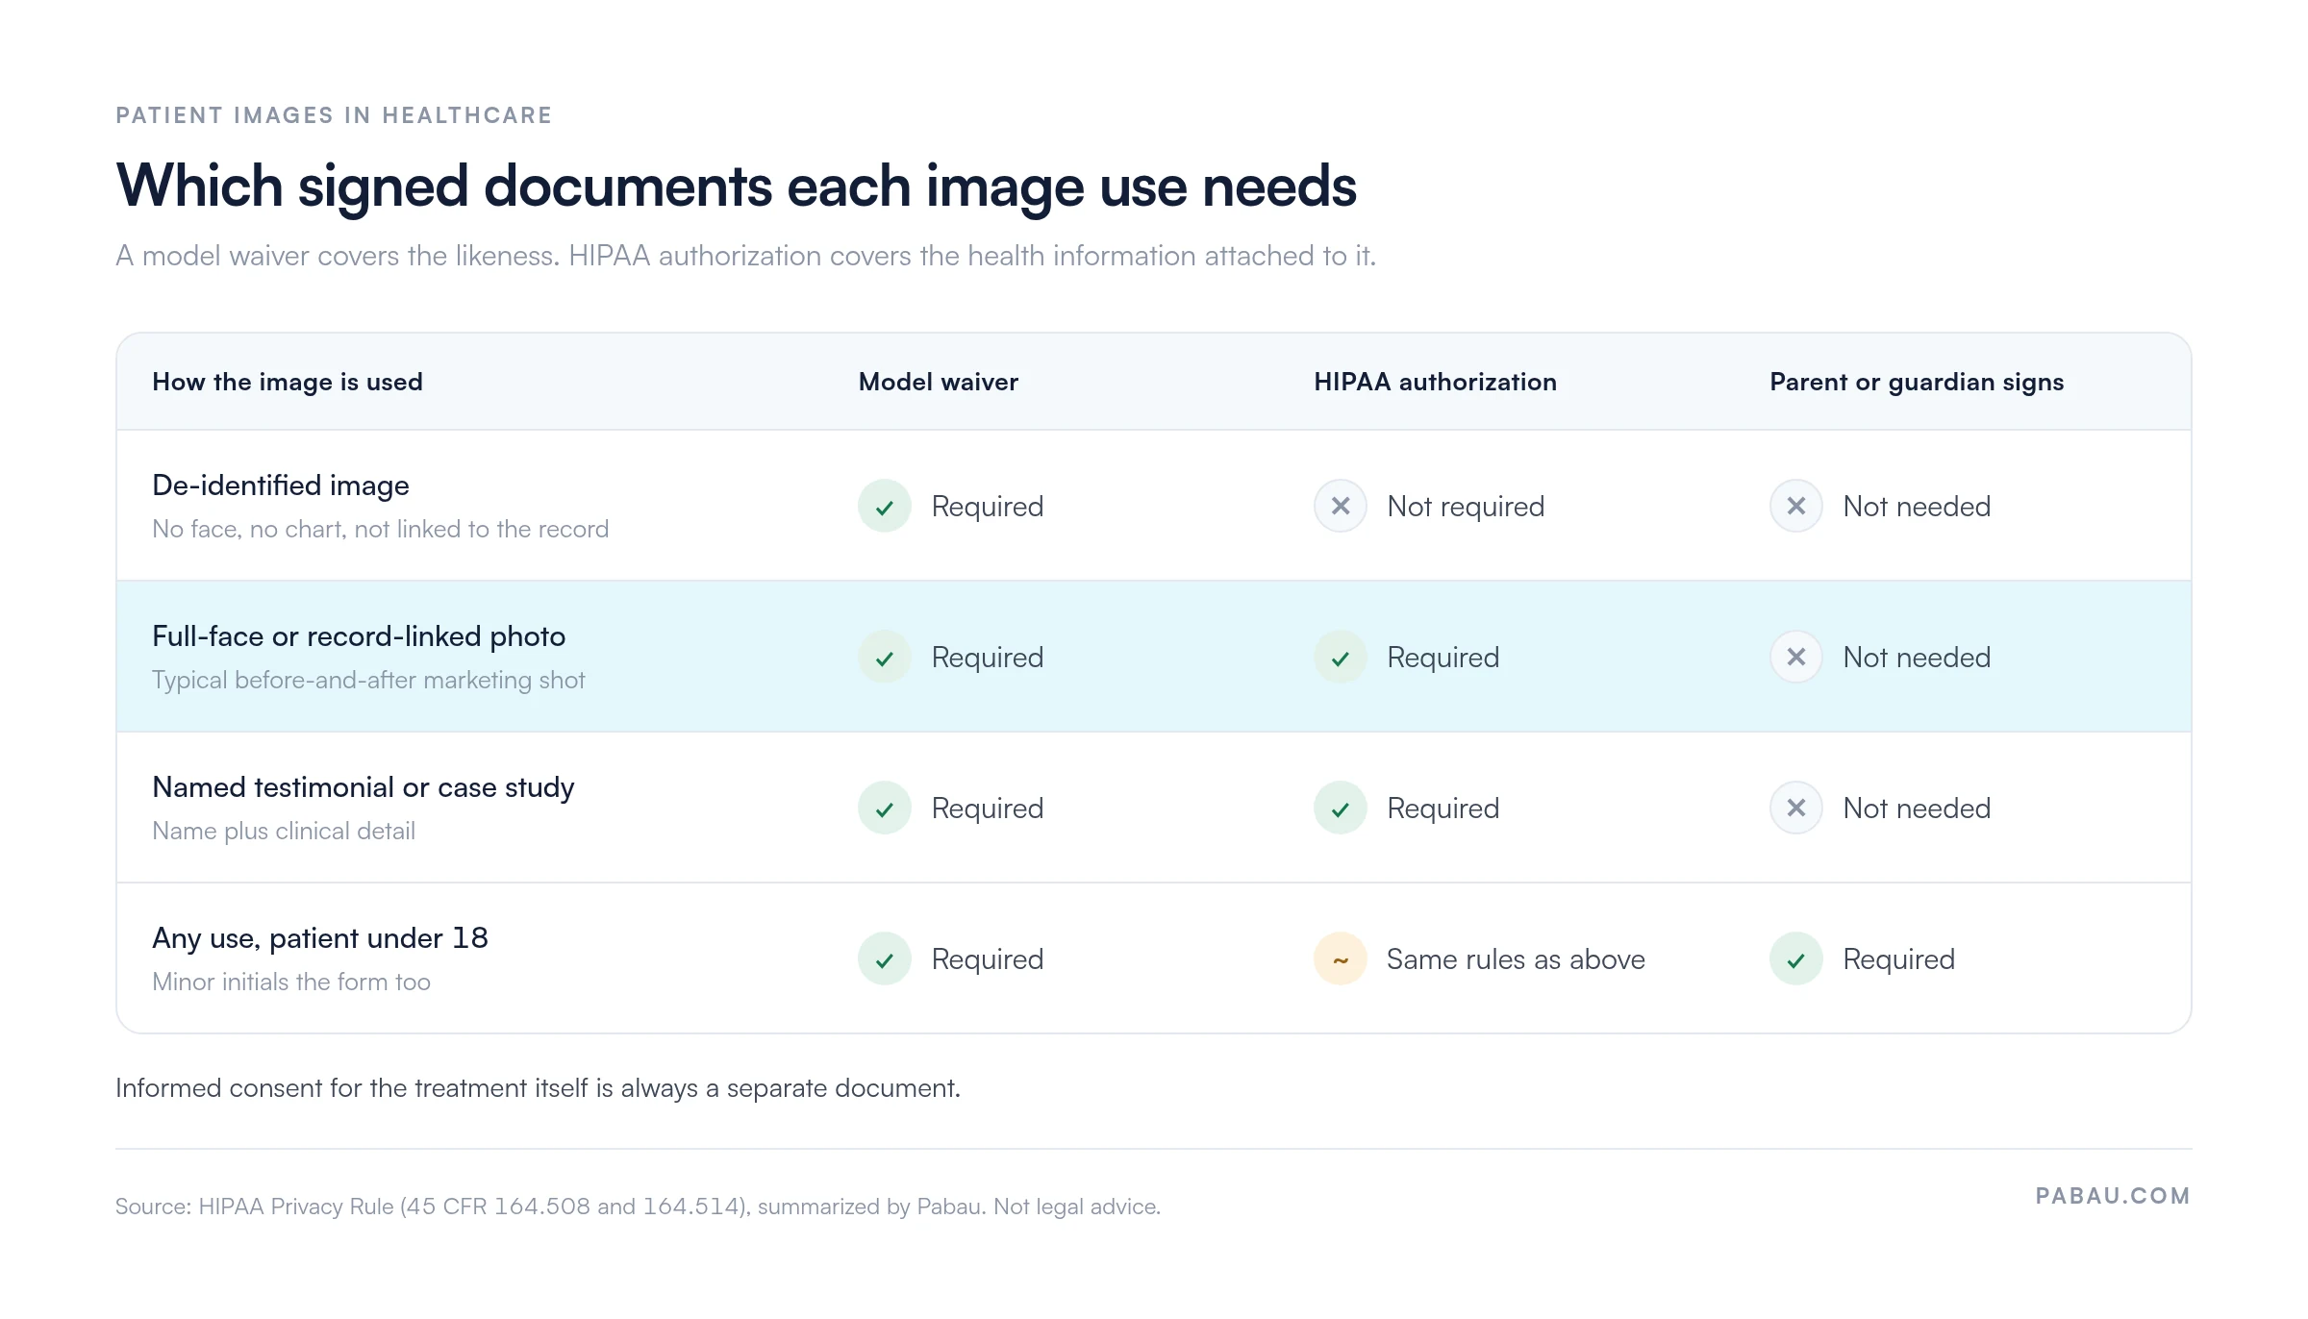The width and height of the screenshot is (2308, 1319).
Task: Click the 'Informed consent for the treatment itself' note
Action: tap(539, 1088)
